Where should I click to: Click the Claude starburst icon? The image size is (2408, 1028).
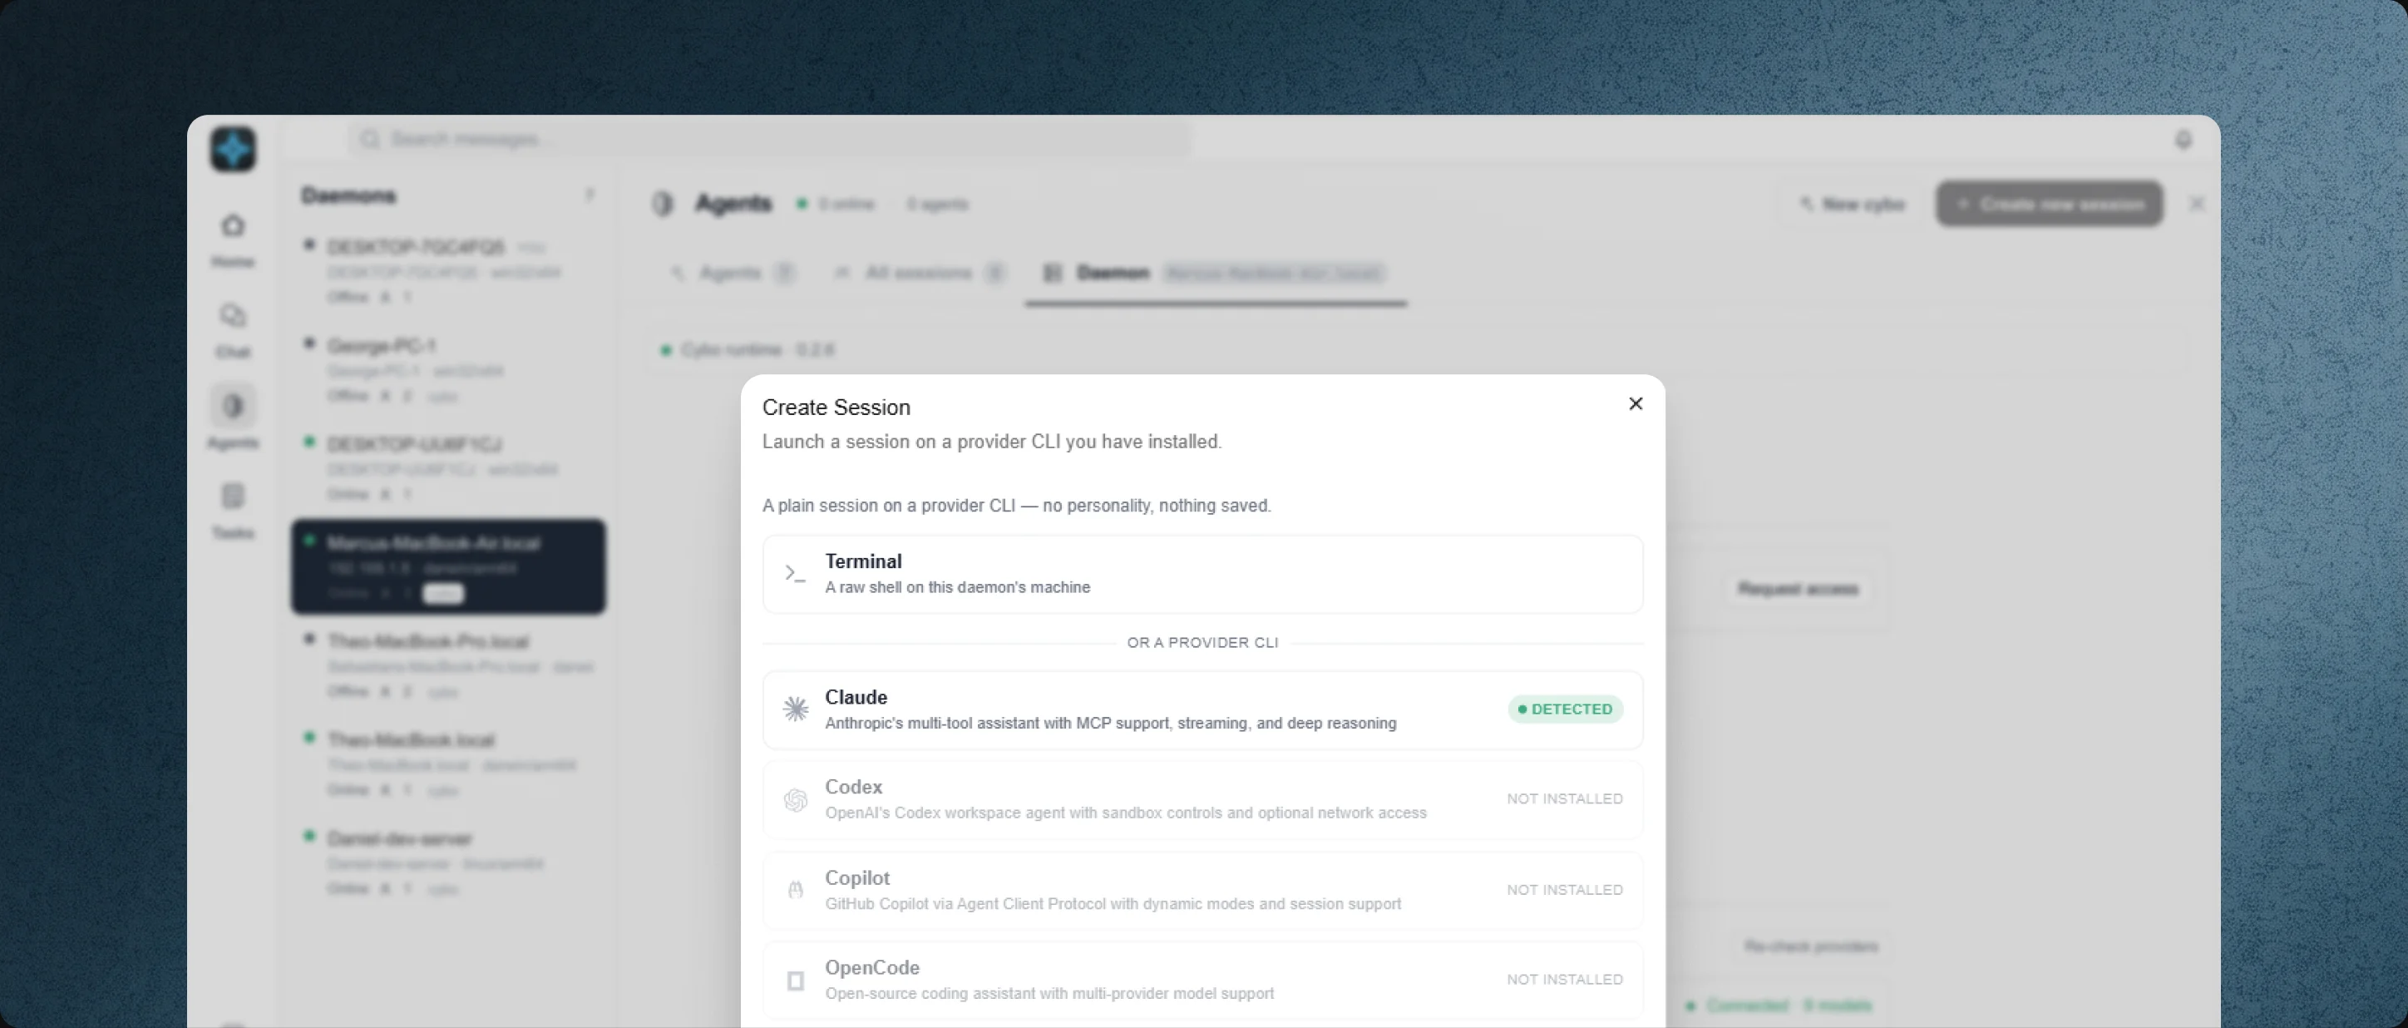coord(796,709)
